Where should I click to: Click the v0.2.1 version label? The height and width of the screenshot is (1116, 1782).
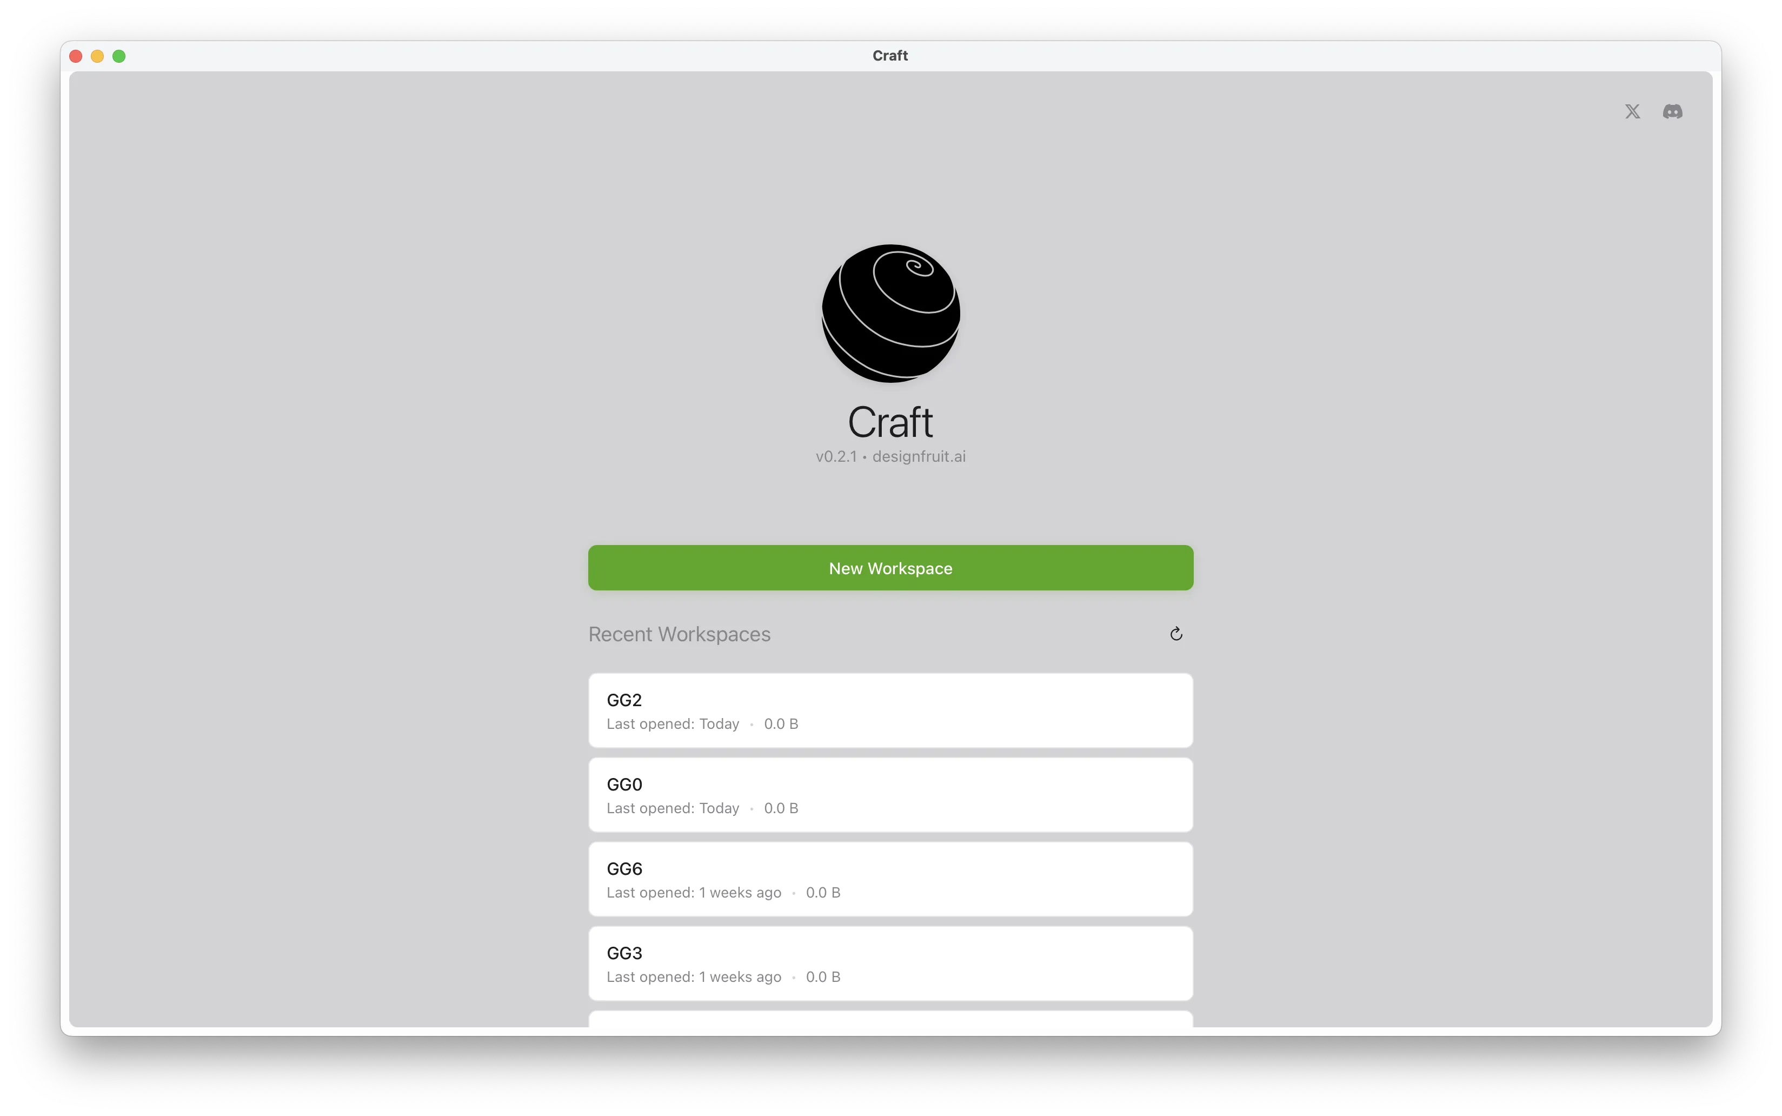click(837, 456)
